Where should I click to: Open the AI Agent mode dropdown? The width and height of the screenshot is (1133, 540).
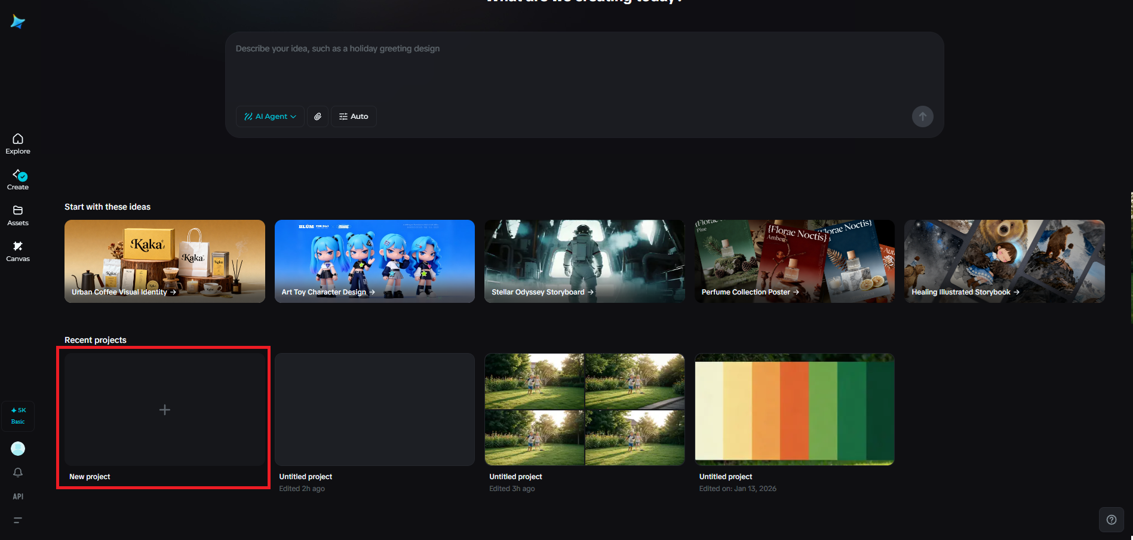click(269, 116)
